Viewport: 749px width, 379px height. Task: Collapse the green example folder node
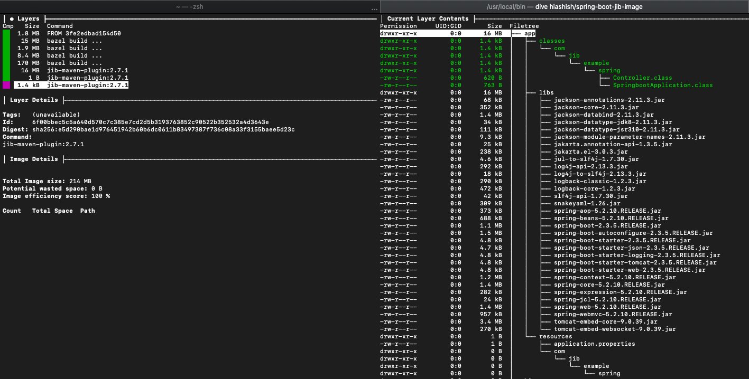[596, 63]
